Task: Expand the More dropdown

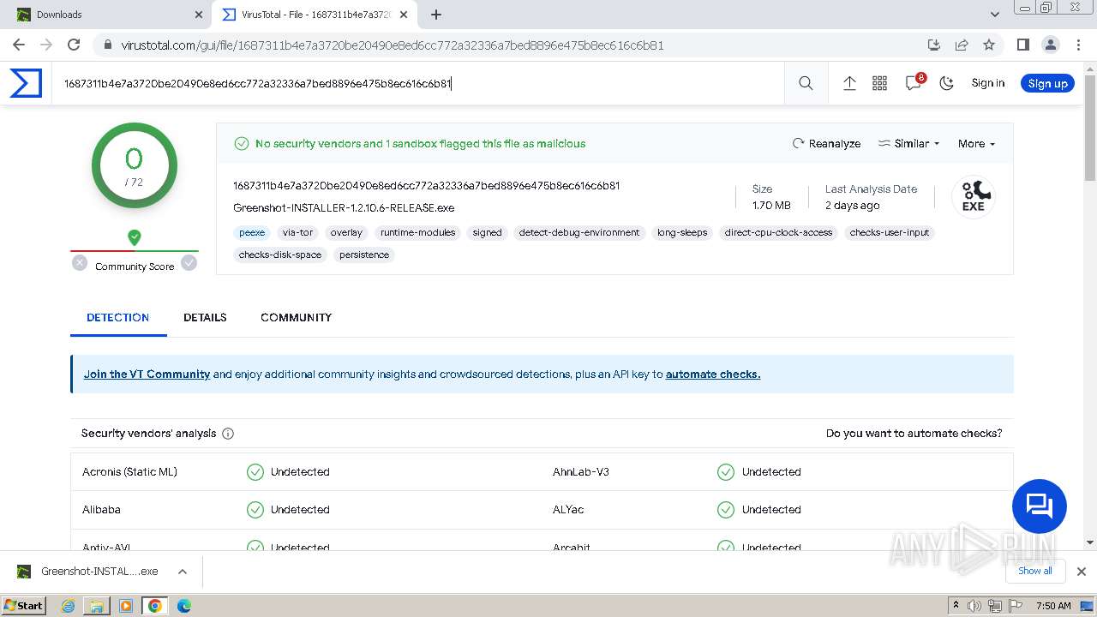Action: (976, 144)
